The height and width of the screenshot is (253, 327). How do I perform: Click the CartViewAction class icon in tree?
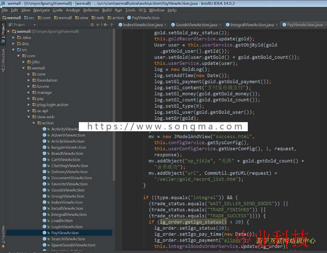44,160
